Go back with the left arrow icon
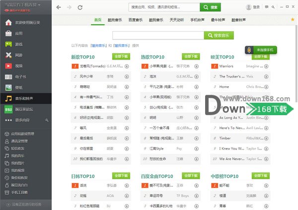Screen dimensions: 298x210 (59, 7)
